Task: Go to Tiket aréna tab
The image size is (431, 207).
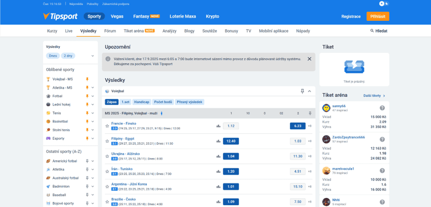Action: click(139, 31)
